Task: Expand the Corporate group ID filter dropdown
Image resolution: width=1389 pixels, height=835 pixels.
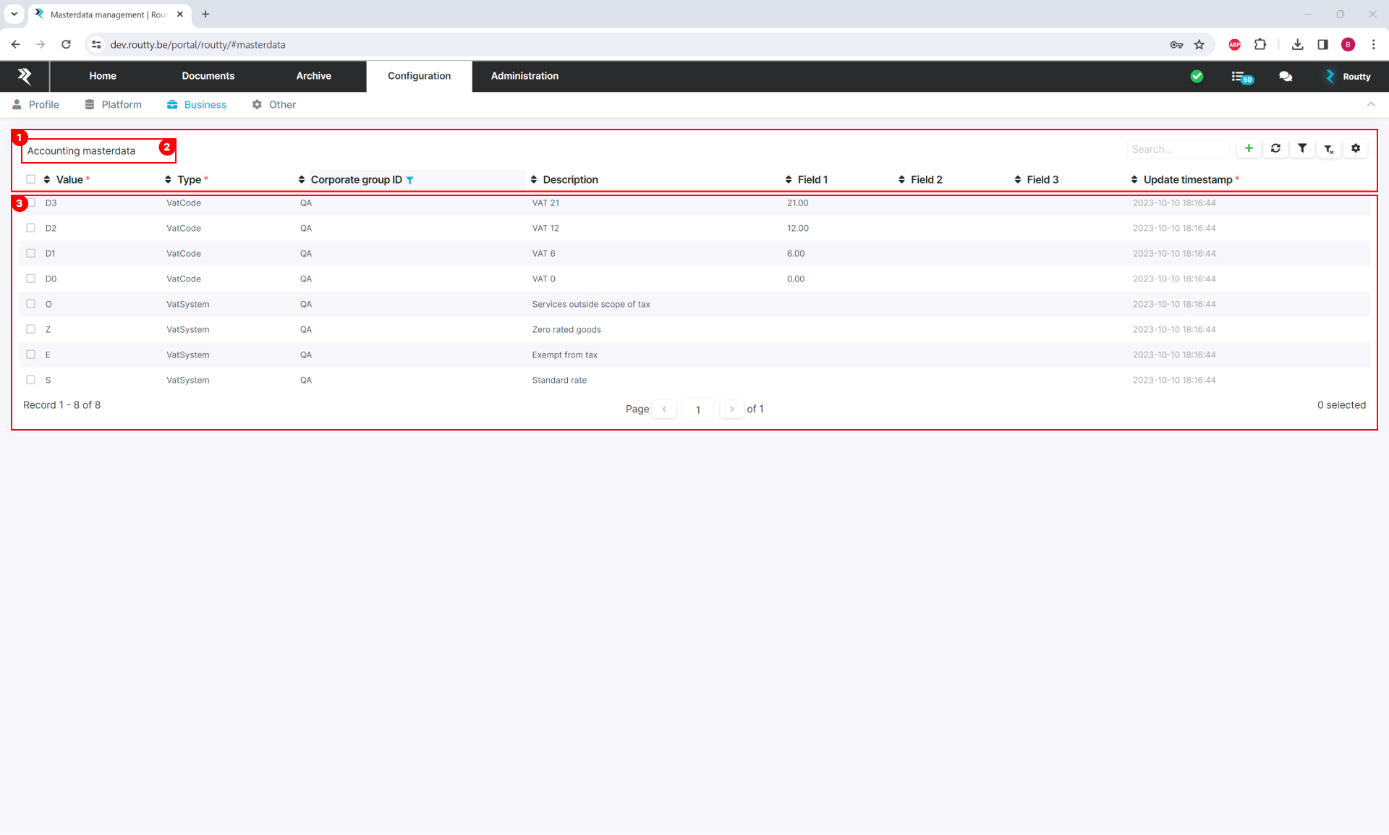Action: (x=412, y=179)
